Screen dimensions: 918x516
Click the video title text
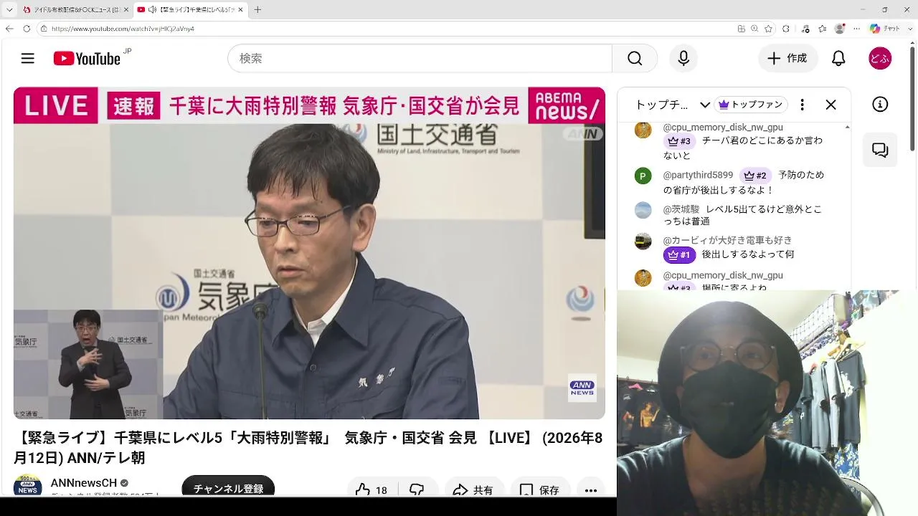[x=308, y=448]
